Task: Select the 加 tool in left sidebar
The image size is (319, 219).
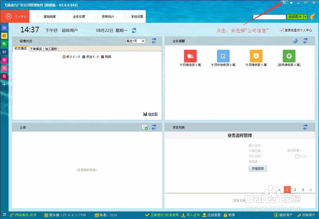Action: click(4, 28)
